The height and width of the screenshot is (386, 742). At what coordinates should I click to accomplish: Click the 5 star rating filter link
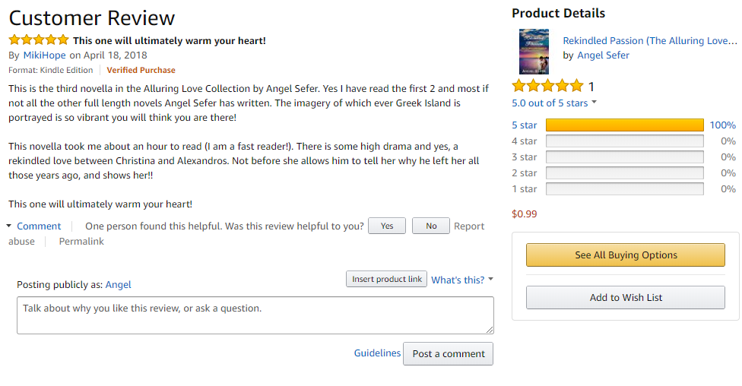click(525, 125)
